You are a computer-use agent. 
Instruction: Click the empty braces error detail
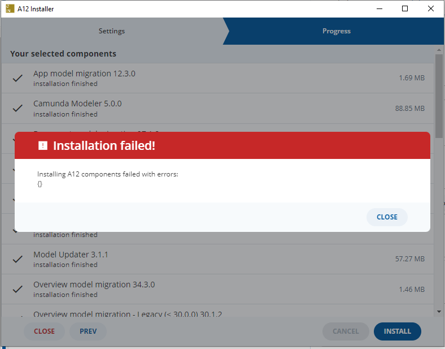pyautogui.click(x=40, y=184)
